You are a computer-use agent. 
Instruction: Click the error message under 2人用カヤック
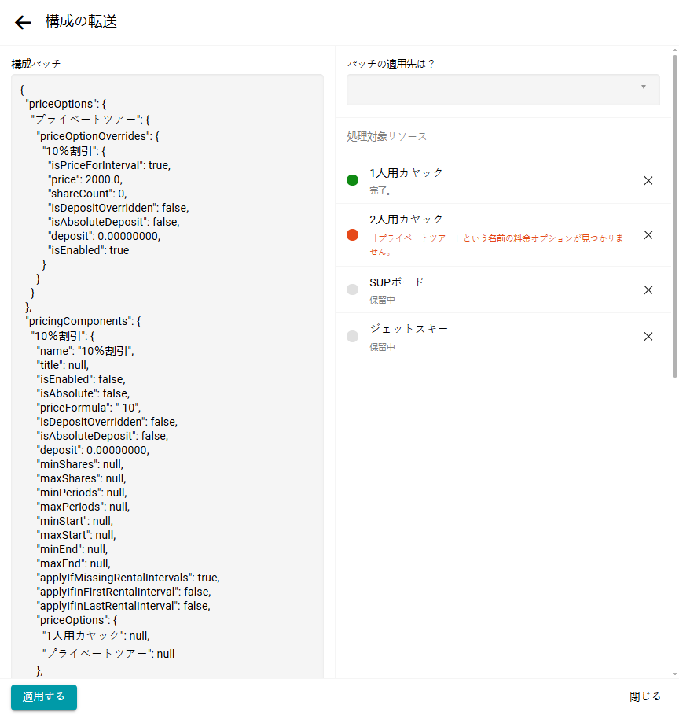[497, 245]
